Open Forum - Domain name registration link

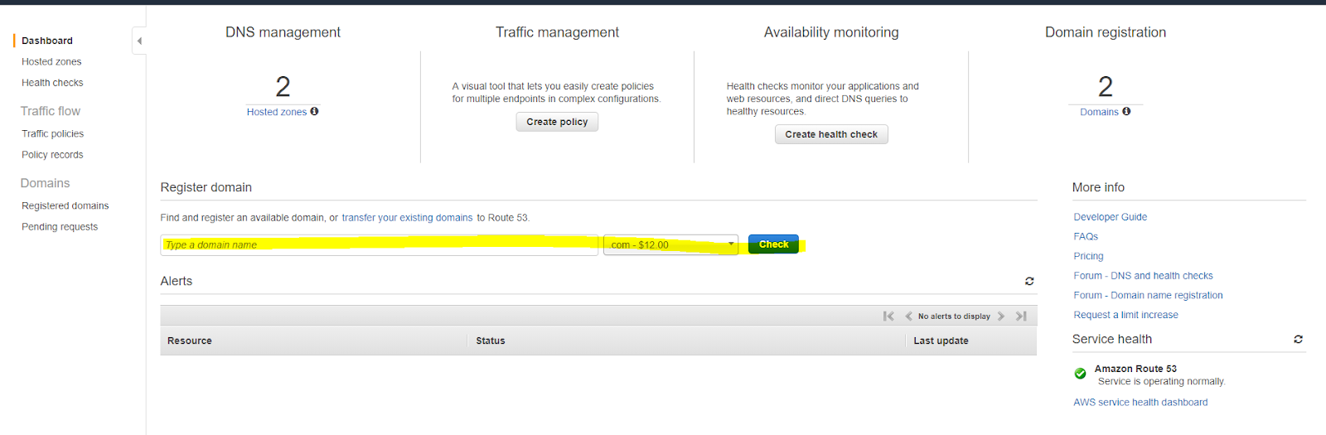pyautogui.click(x=1148, y=295)
